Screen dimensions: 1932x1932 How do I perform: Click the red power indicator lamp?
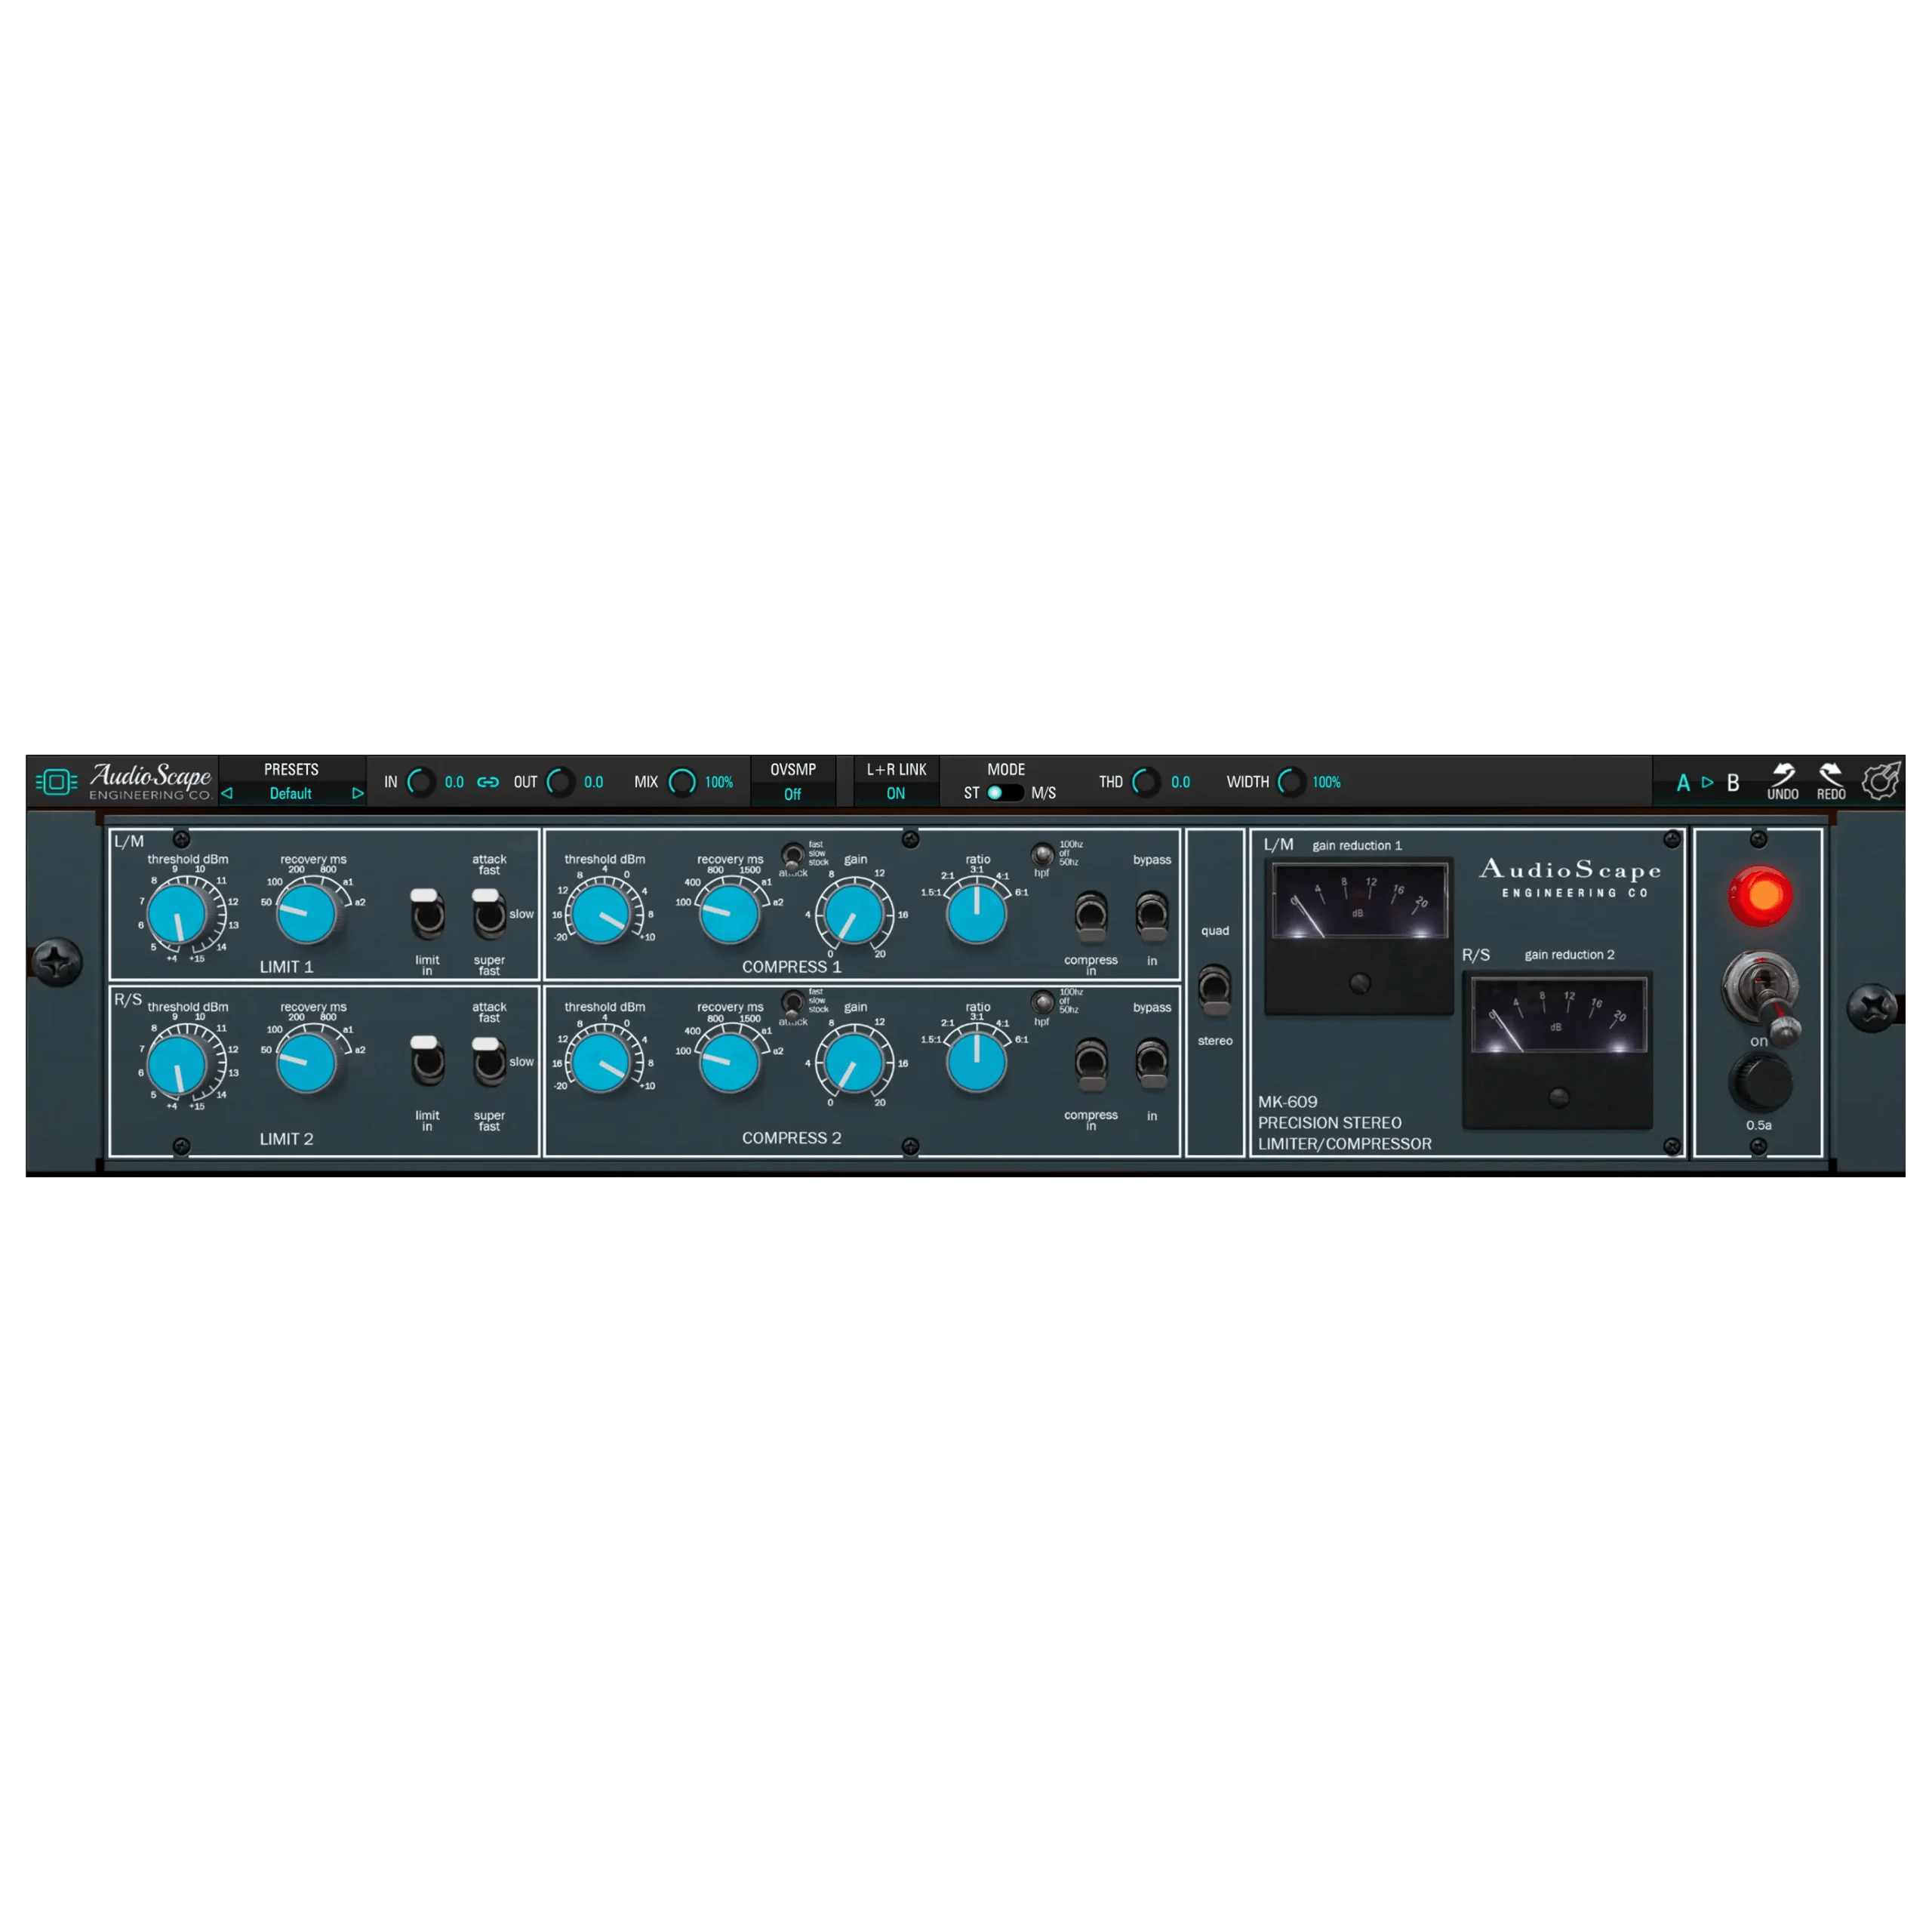[1760, 895]
